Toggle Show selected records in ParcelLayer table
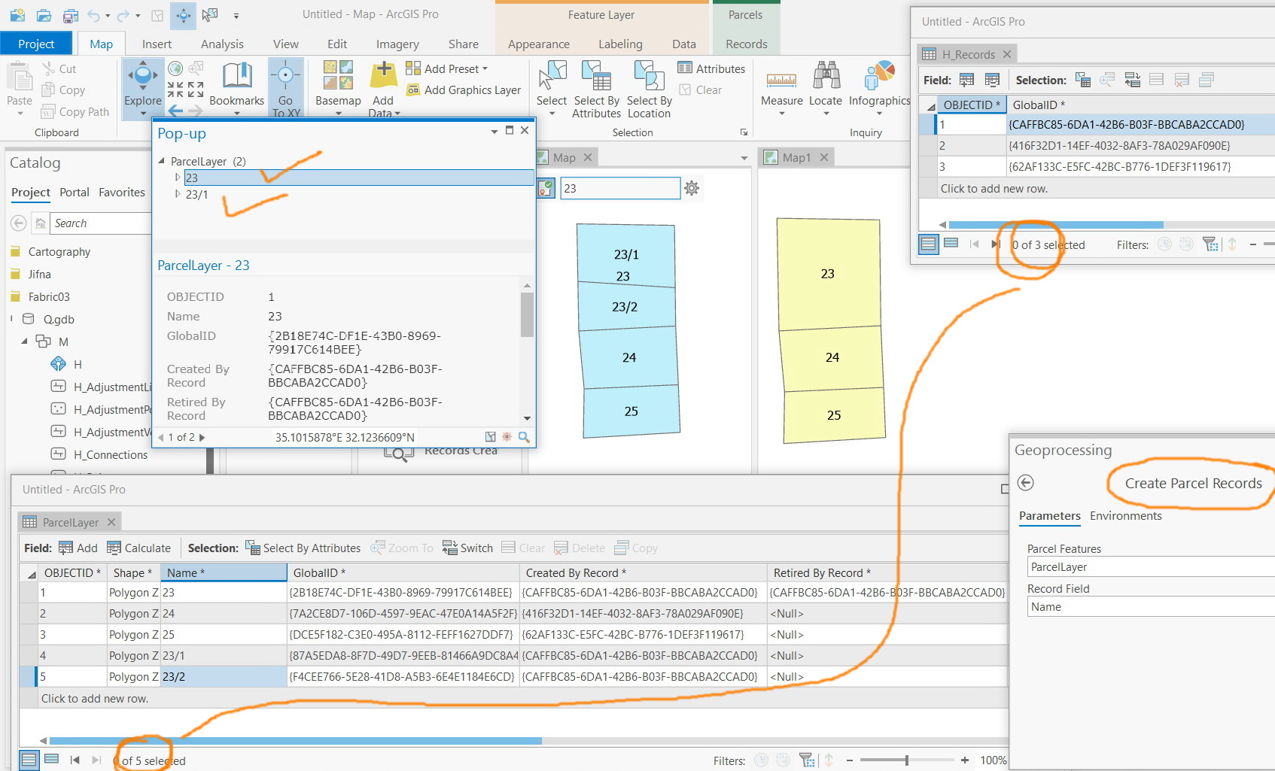Screen dimensions: 1275x771 tap(52, 760)
